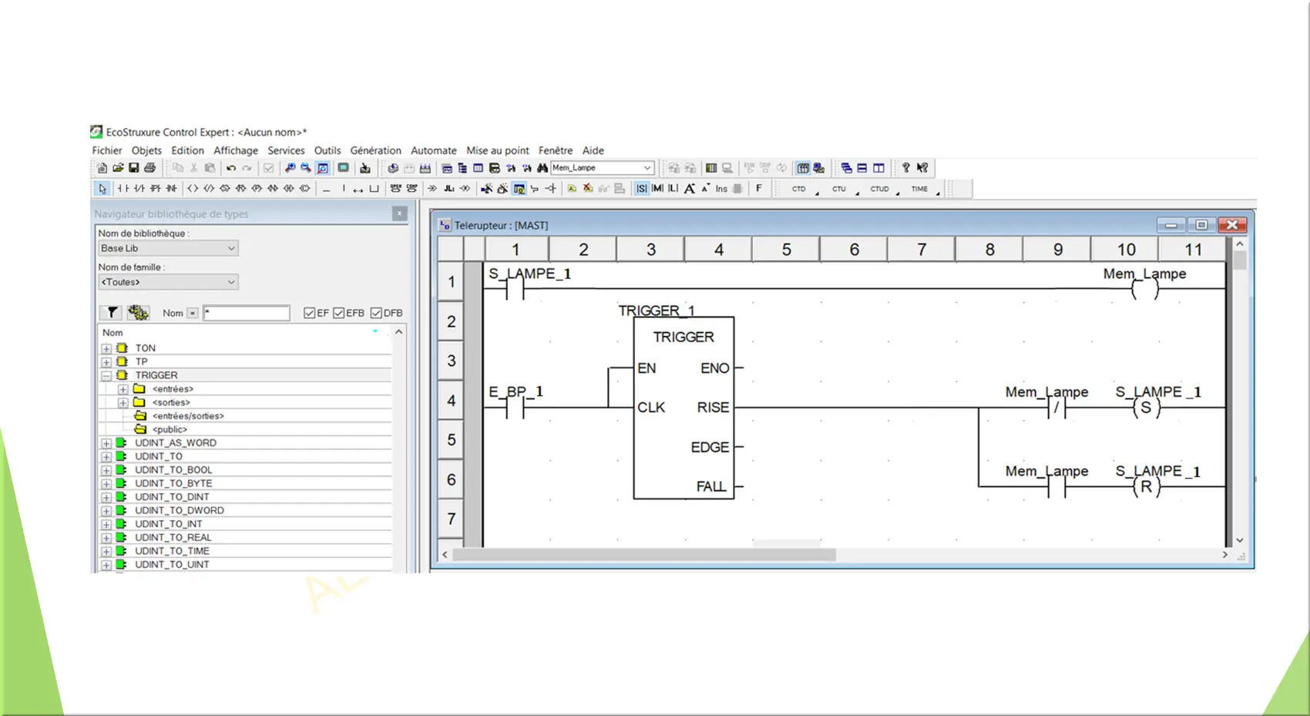
Task: Open the Edition menu
Action: (x=187, y=150)
